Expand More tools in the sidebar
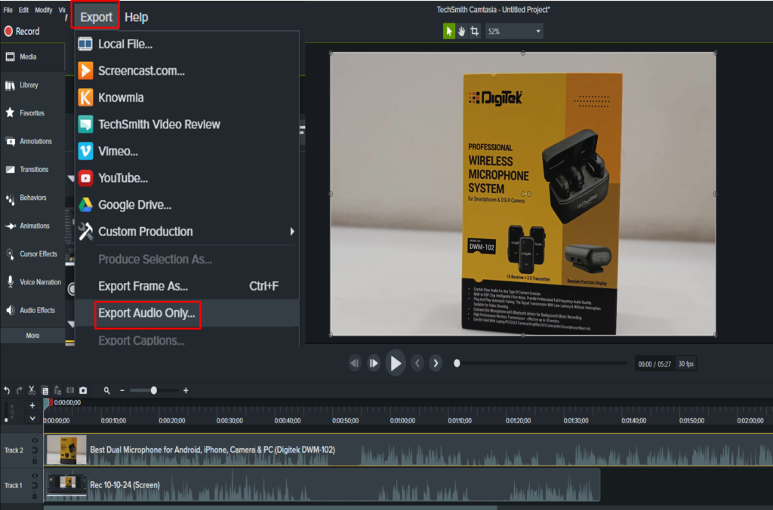773x510 pixels. 32,336
